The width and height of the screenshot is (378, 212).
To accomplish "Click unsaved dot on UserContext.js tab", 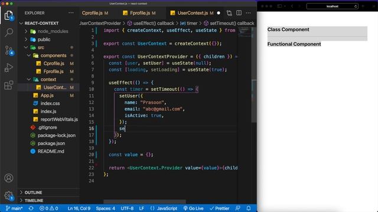I will (x=219, y=13).
